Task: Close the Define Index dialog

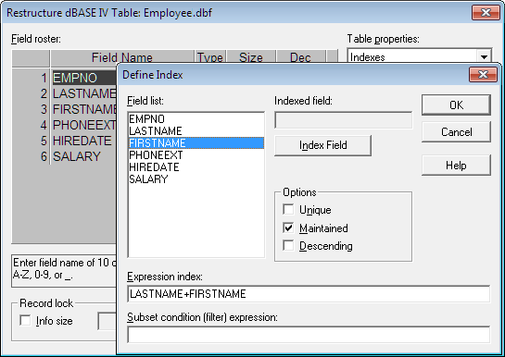Action: coord(483,75)
